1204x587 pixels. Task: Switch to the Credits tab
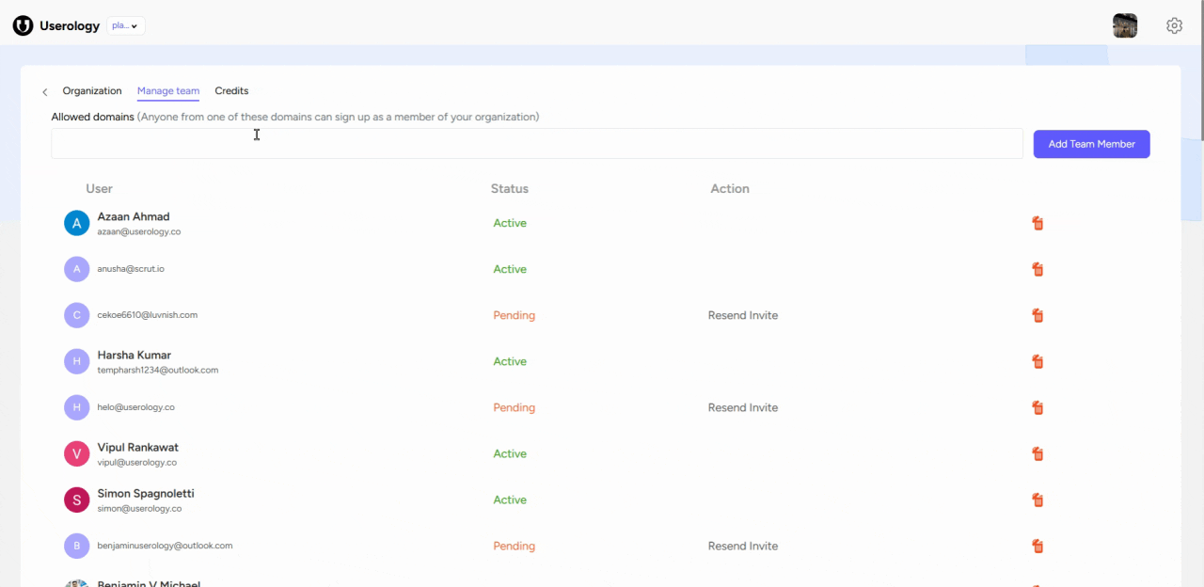(231, 90)
